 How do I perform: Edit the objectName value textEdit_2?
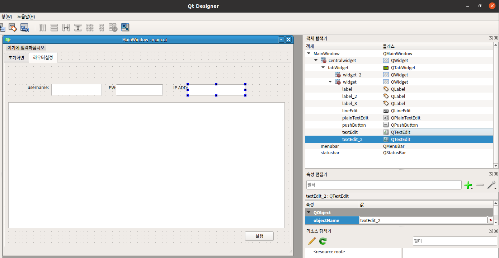coord(423,220)
